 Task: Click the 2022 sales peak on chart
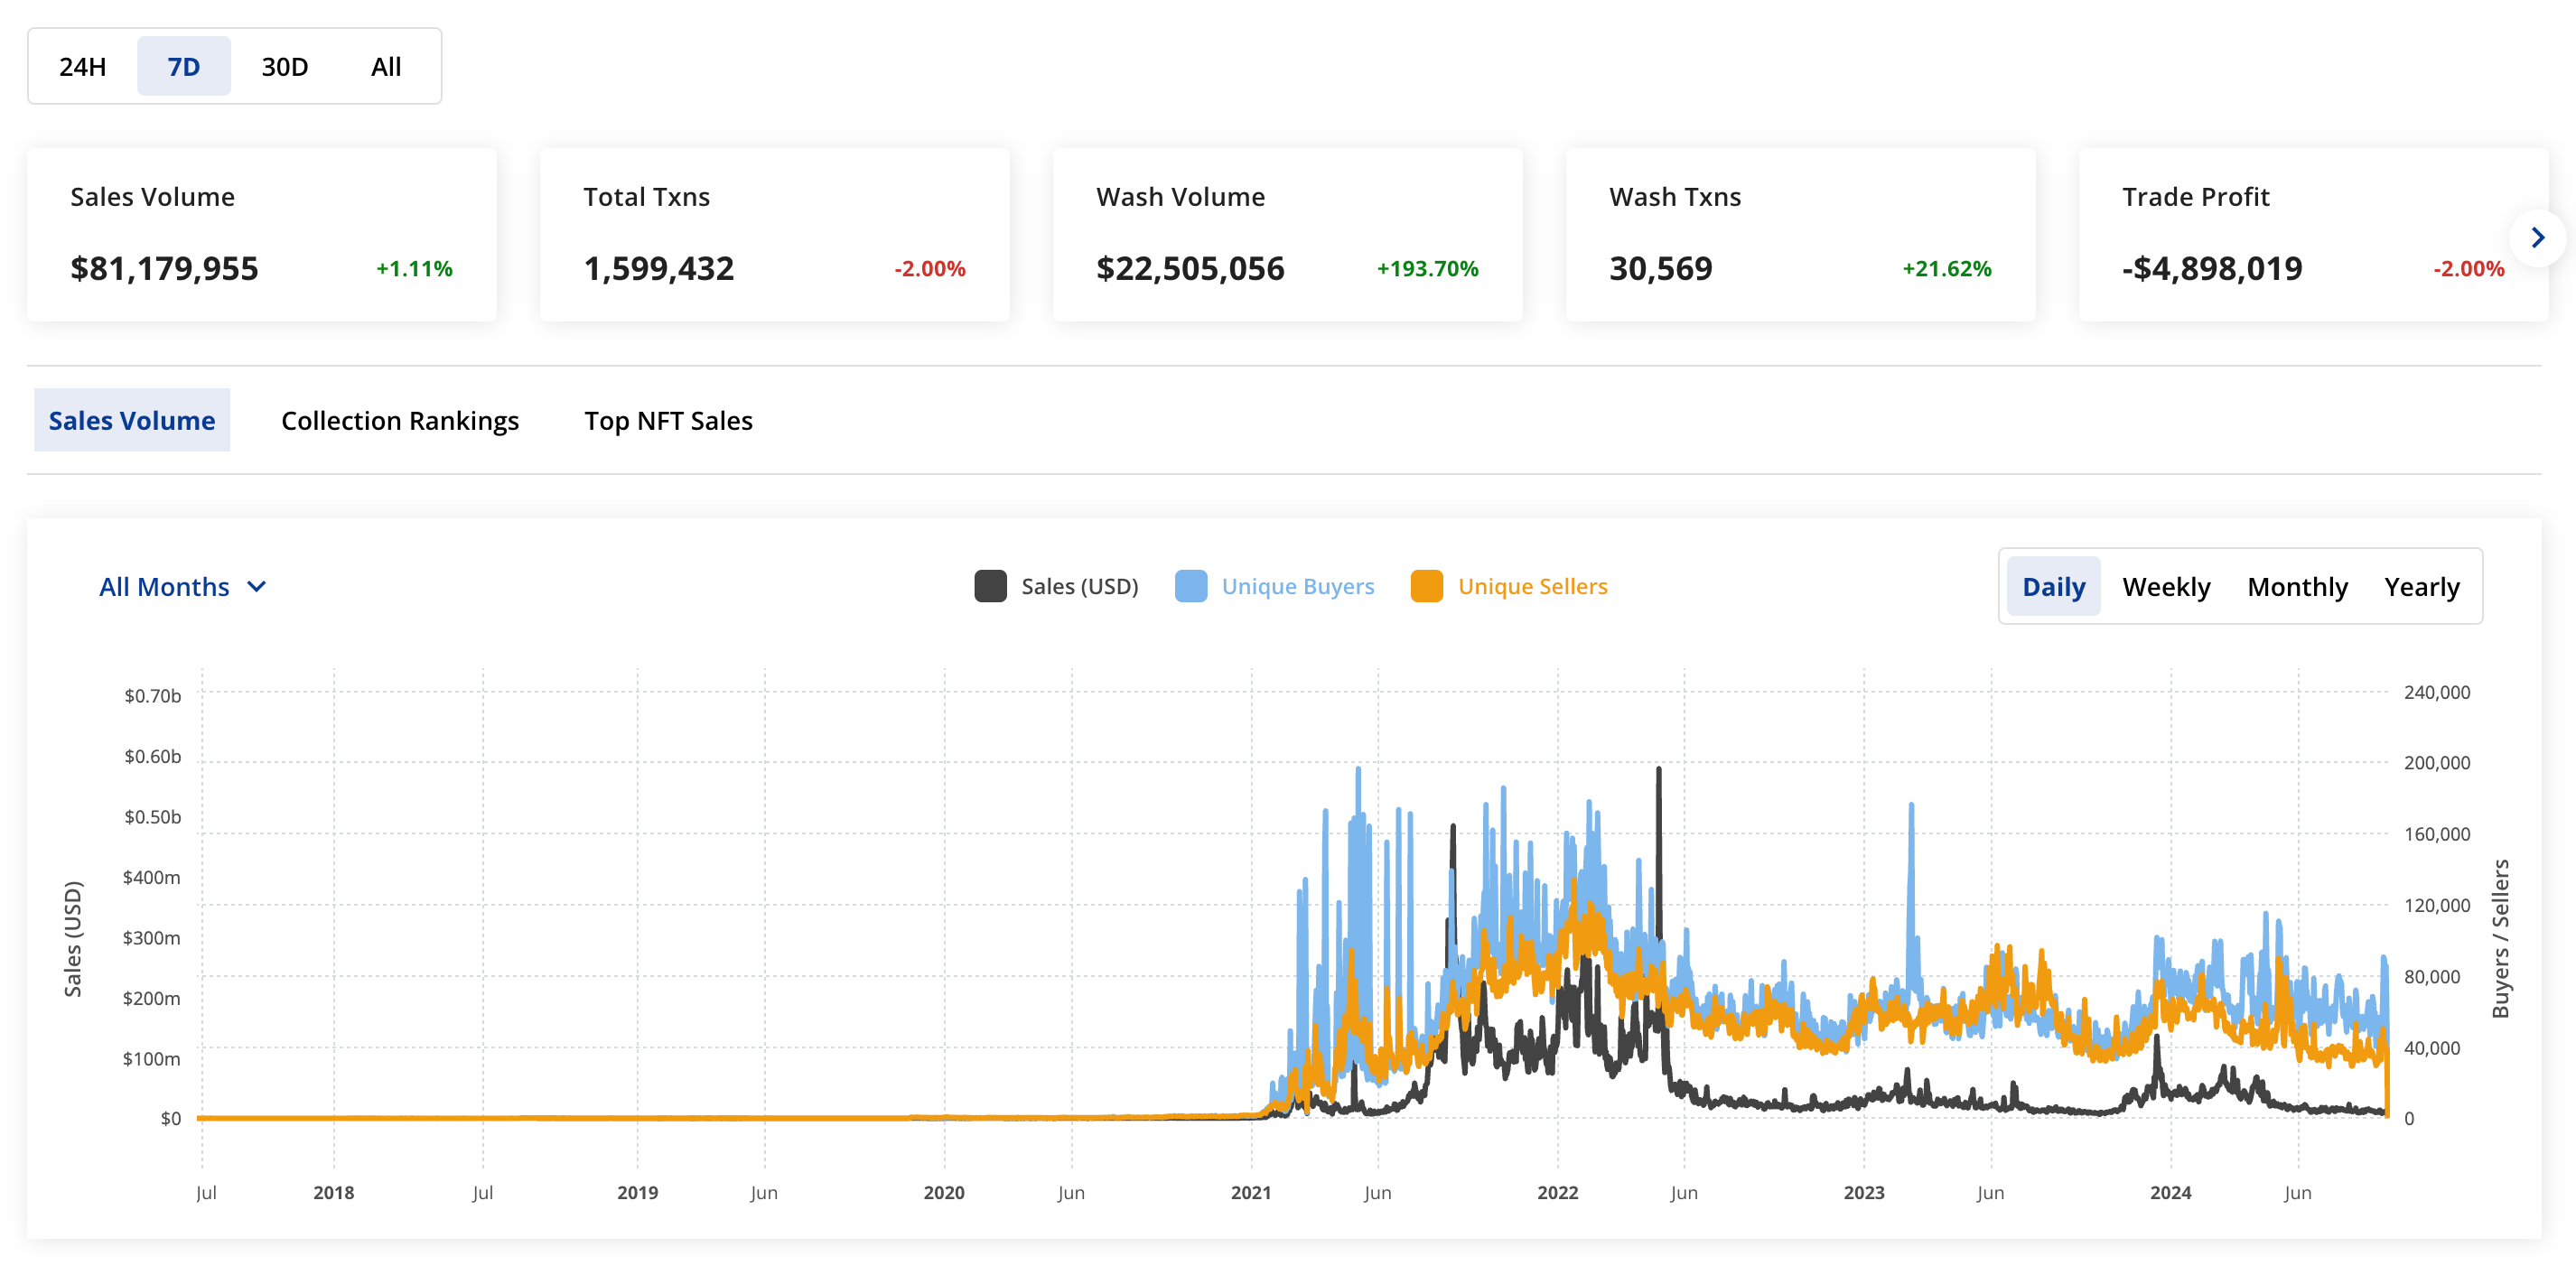pyautogui.click(x=1659, y=772)
